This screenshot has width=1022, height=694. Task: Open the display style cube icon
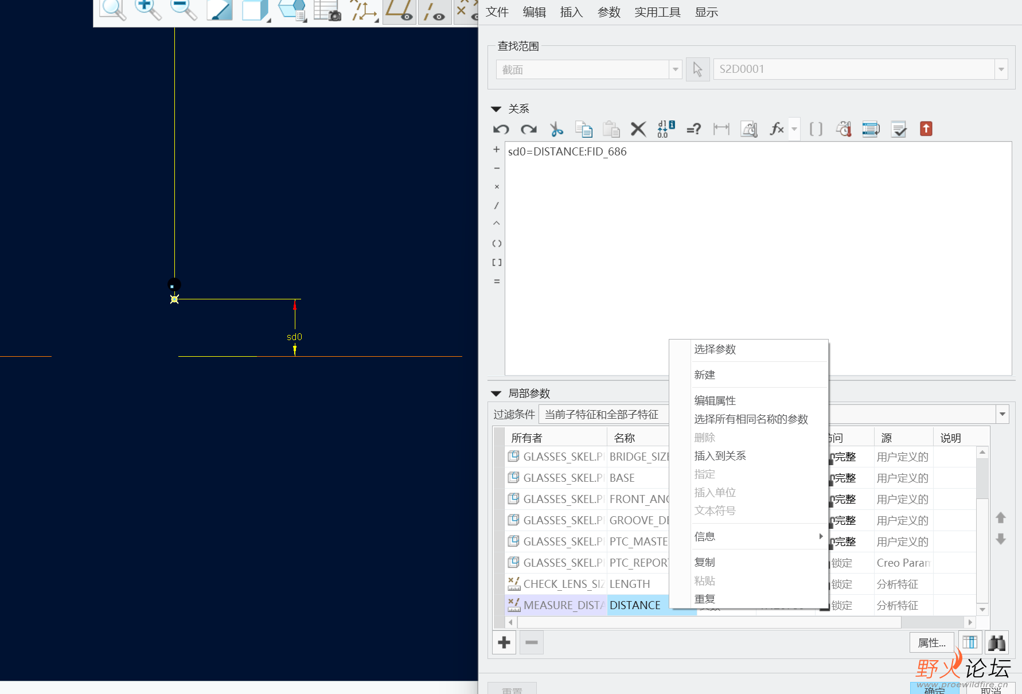pyautogui.click(x=255, y=10)
